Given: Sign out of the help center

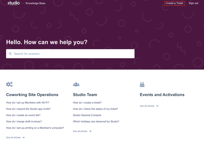Looking at the screenshot, I should point(193,3).
